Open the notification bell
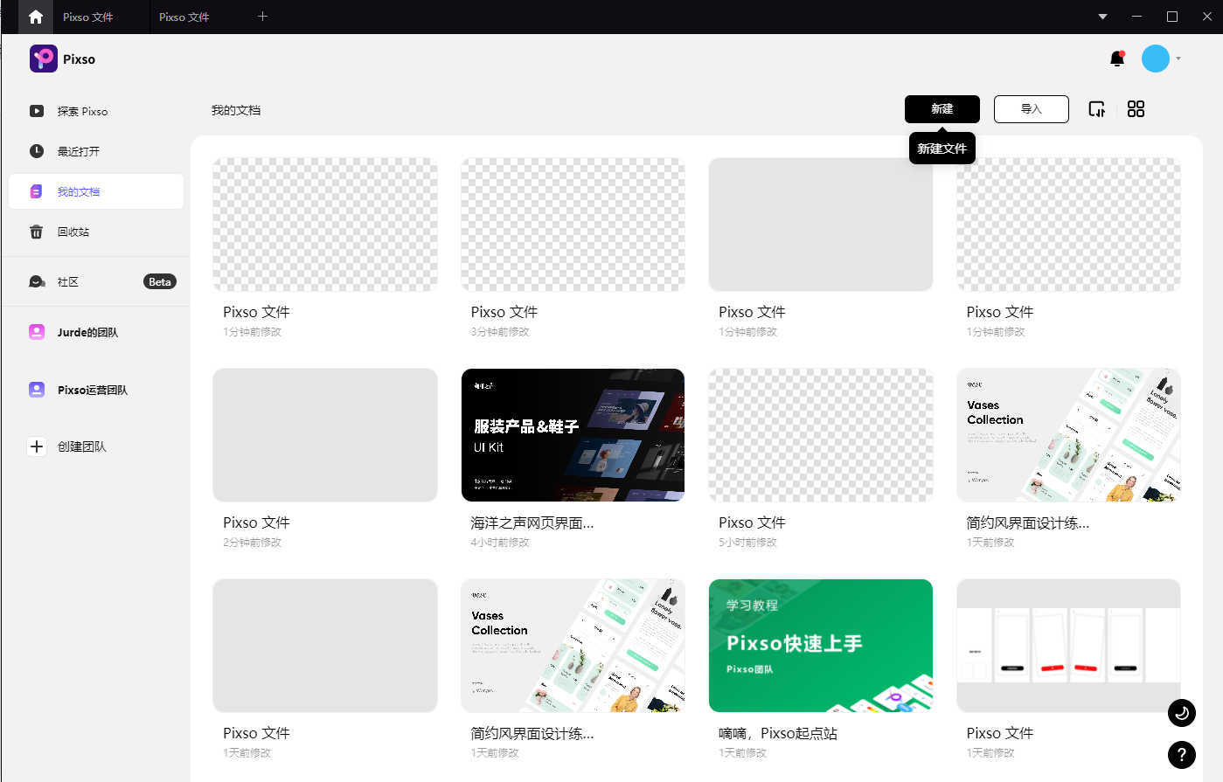 tap(1117, 59)
